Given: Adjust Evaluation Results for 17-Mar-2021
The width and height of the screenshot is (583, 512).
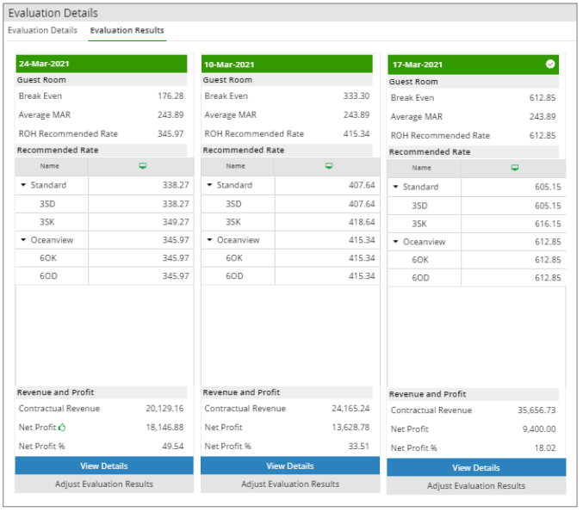Looking at the screenshot, I should click(476, 485).
